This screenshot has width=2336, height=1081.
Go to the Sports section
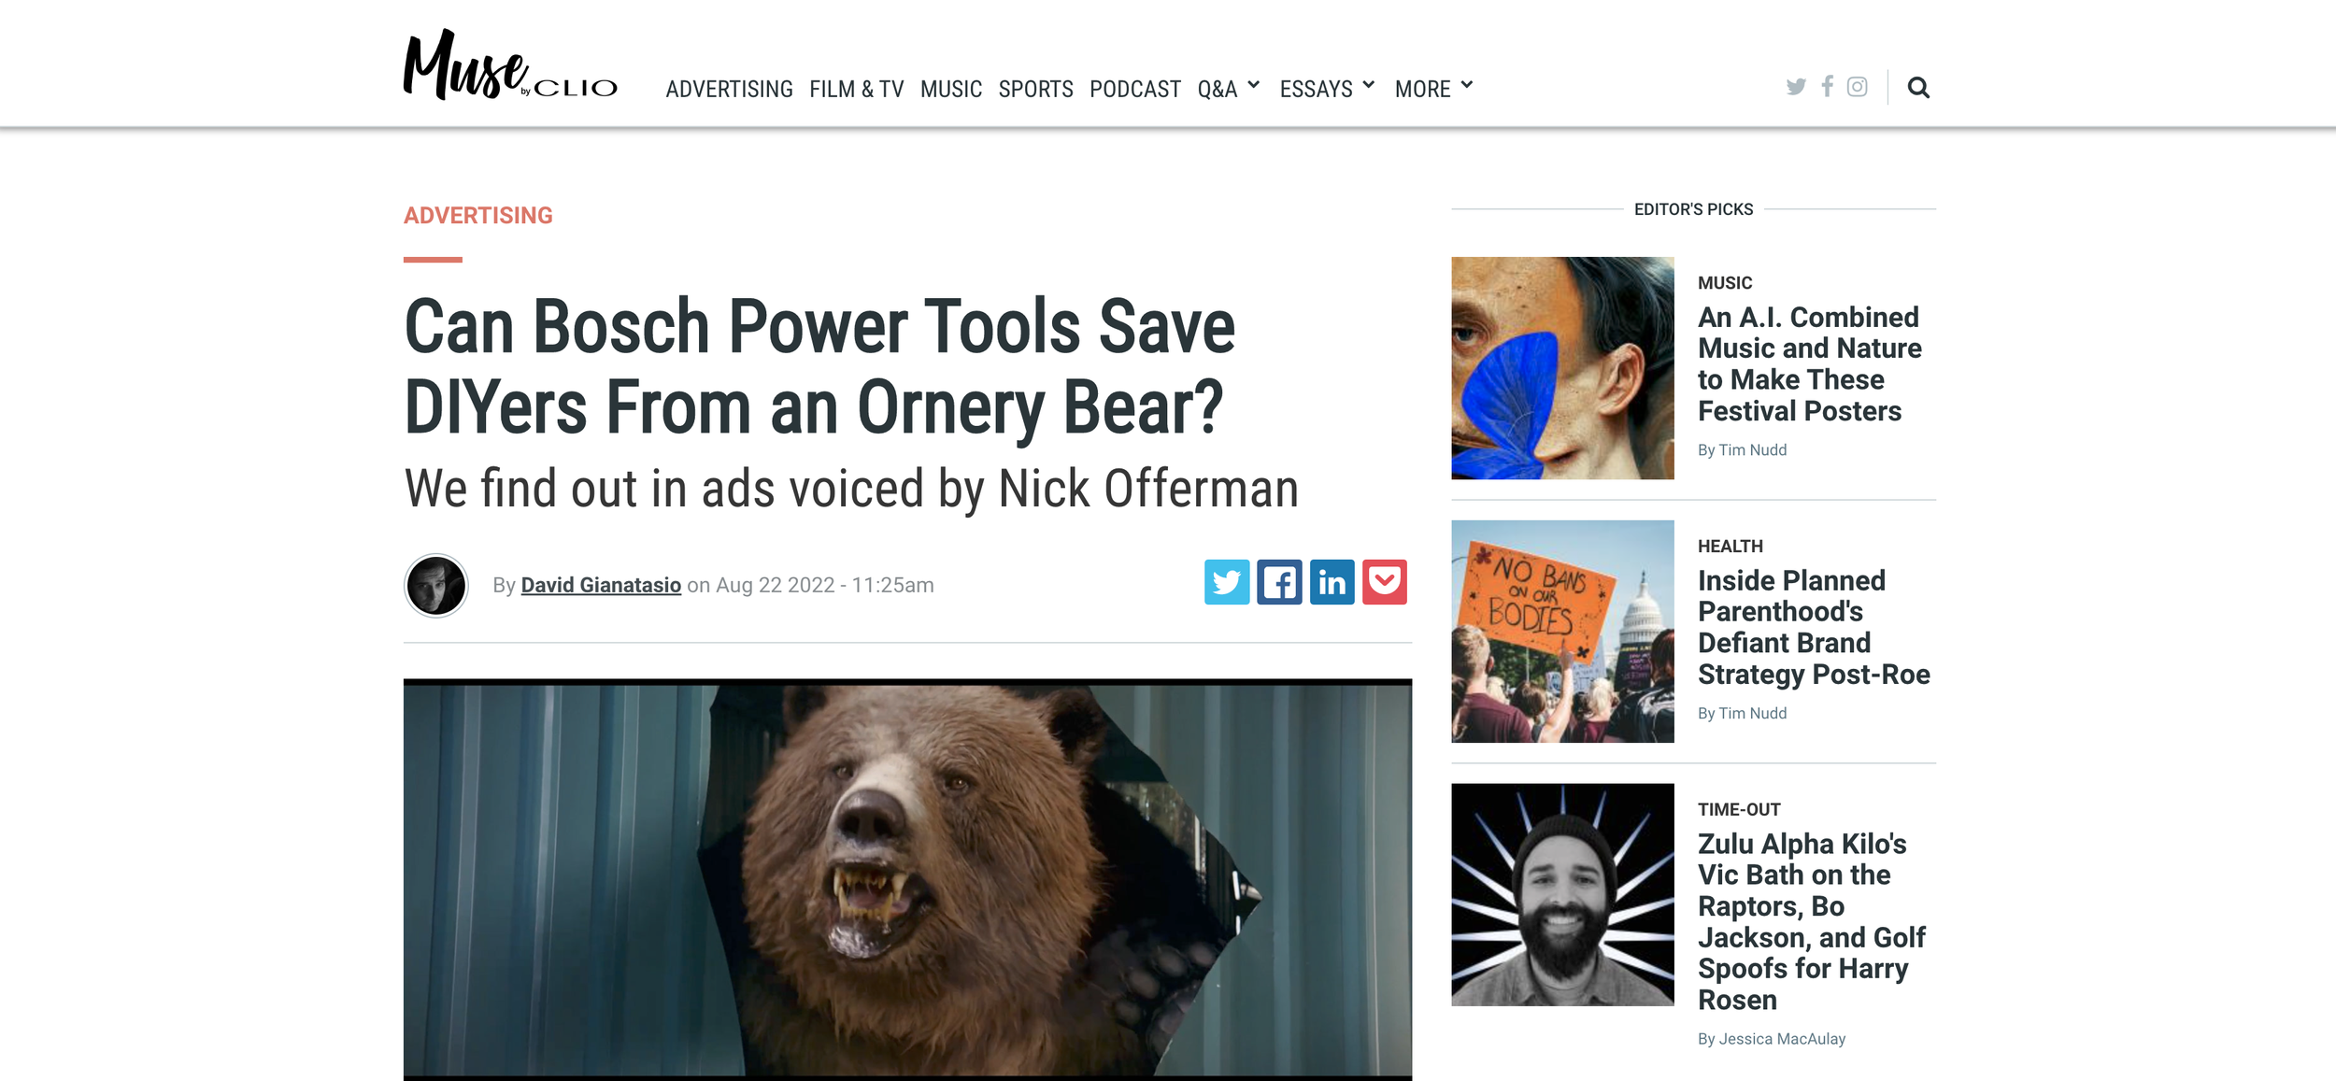pos(1035,89)
